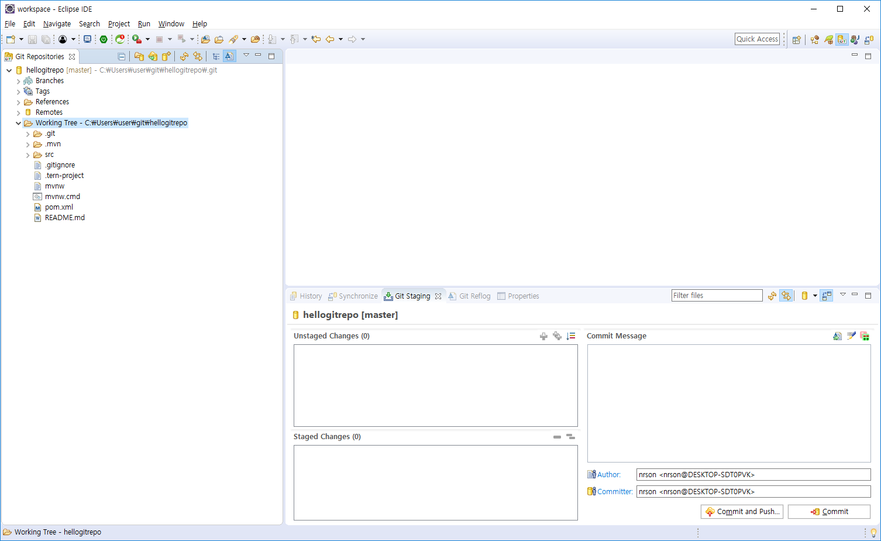The width and height of the screenshot is (881, 541).
Task: Expand the Remotes node
Action: pos(19,113)
